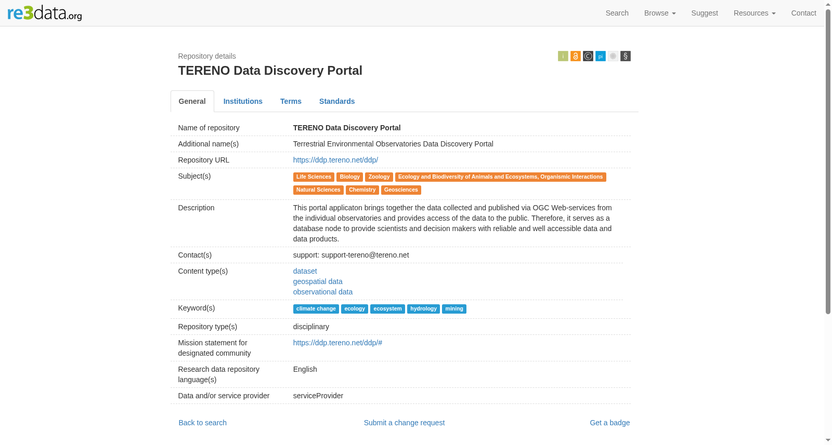Viewport: 832px width, 445px height.
Task: Open the Terms tab
Action: click(x=291, y=101)
